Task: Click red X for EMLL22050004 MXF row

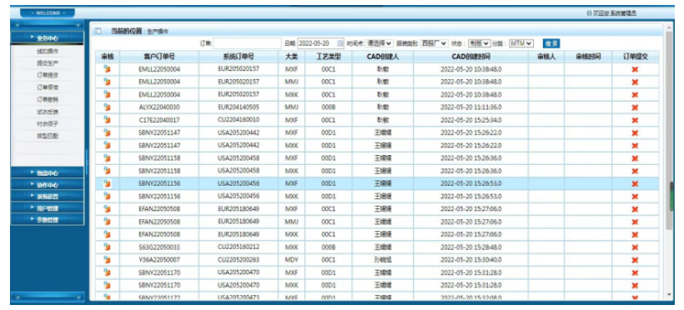Action: click(635, 69)
